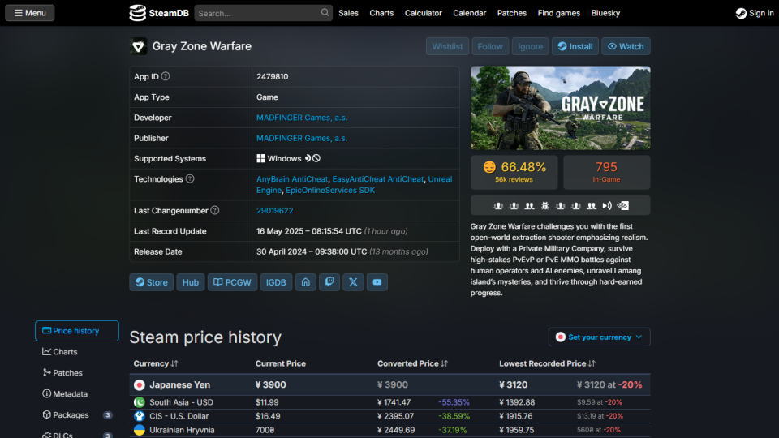Click the Steam icon beside Sign in
Screen dimensions: 779x438
coord(741,14)
